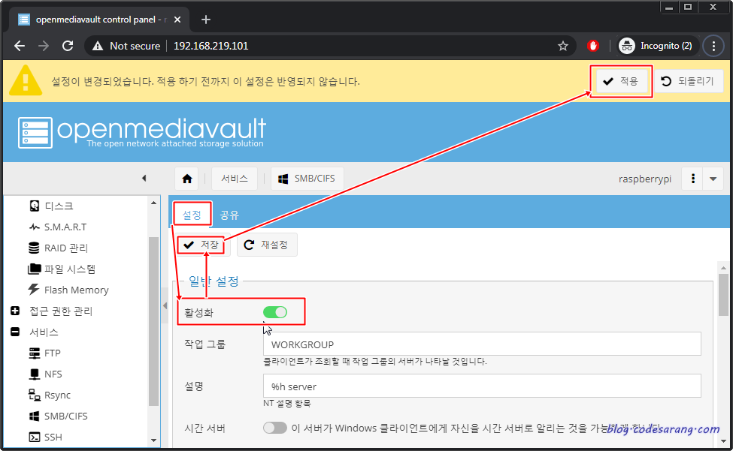Image resolution: width=733 pixels, height=451 pixels.
Task: Expand the 접근 권한 관리 tree node
Action: [x=15, y=311]
